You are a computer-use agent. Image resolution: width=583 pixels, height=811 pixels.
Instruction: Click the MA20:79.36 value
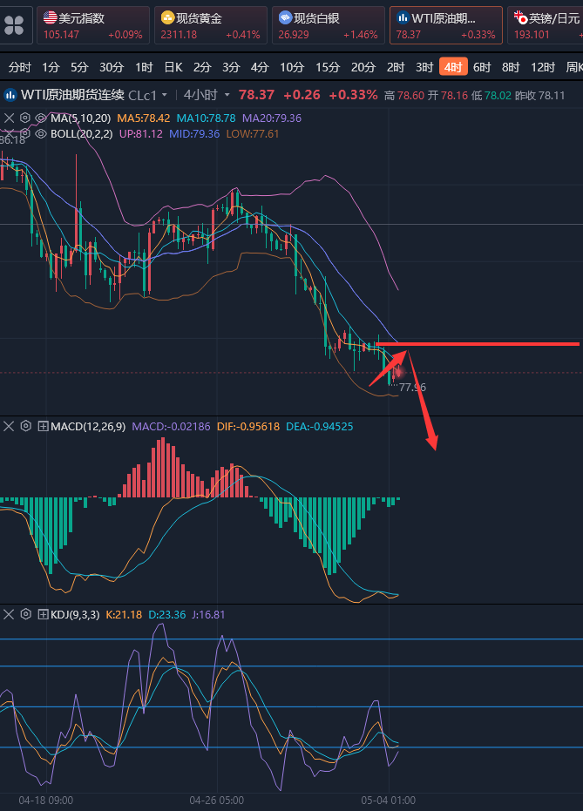click(x=272, y=118)
